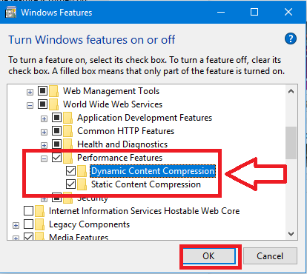Click the Internet Information Services Hostable Web Core folder icon
The height and width of the screenshot is (274, 307).
pos(39,211)
